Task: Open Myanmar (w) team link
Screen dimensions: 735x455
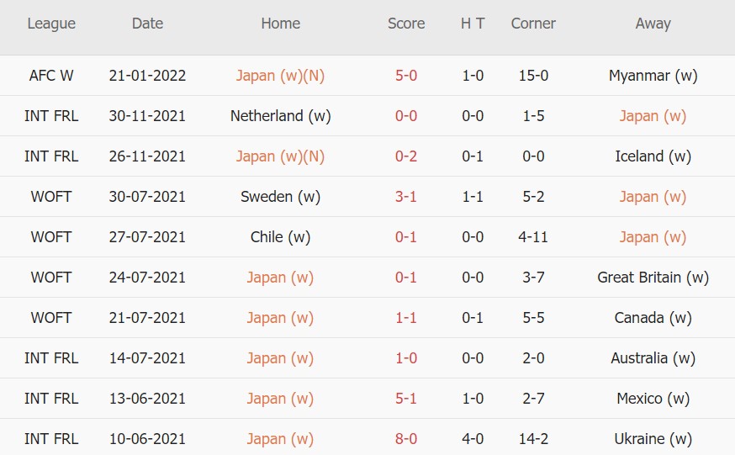Action: tap(653, 76)
